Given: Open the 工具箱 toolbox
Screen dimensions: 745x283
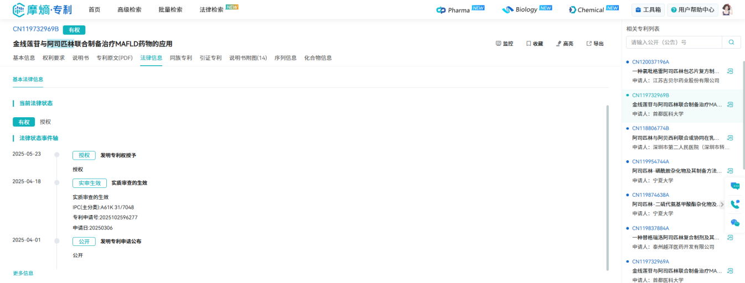Looking at the screenshot, I should (x=648, y=10).
